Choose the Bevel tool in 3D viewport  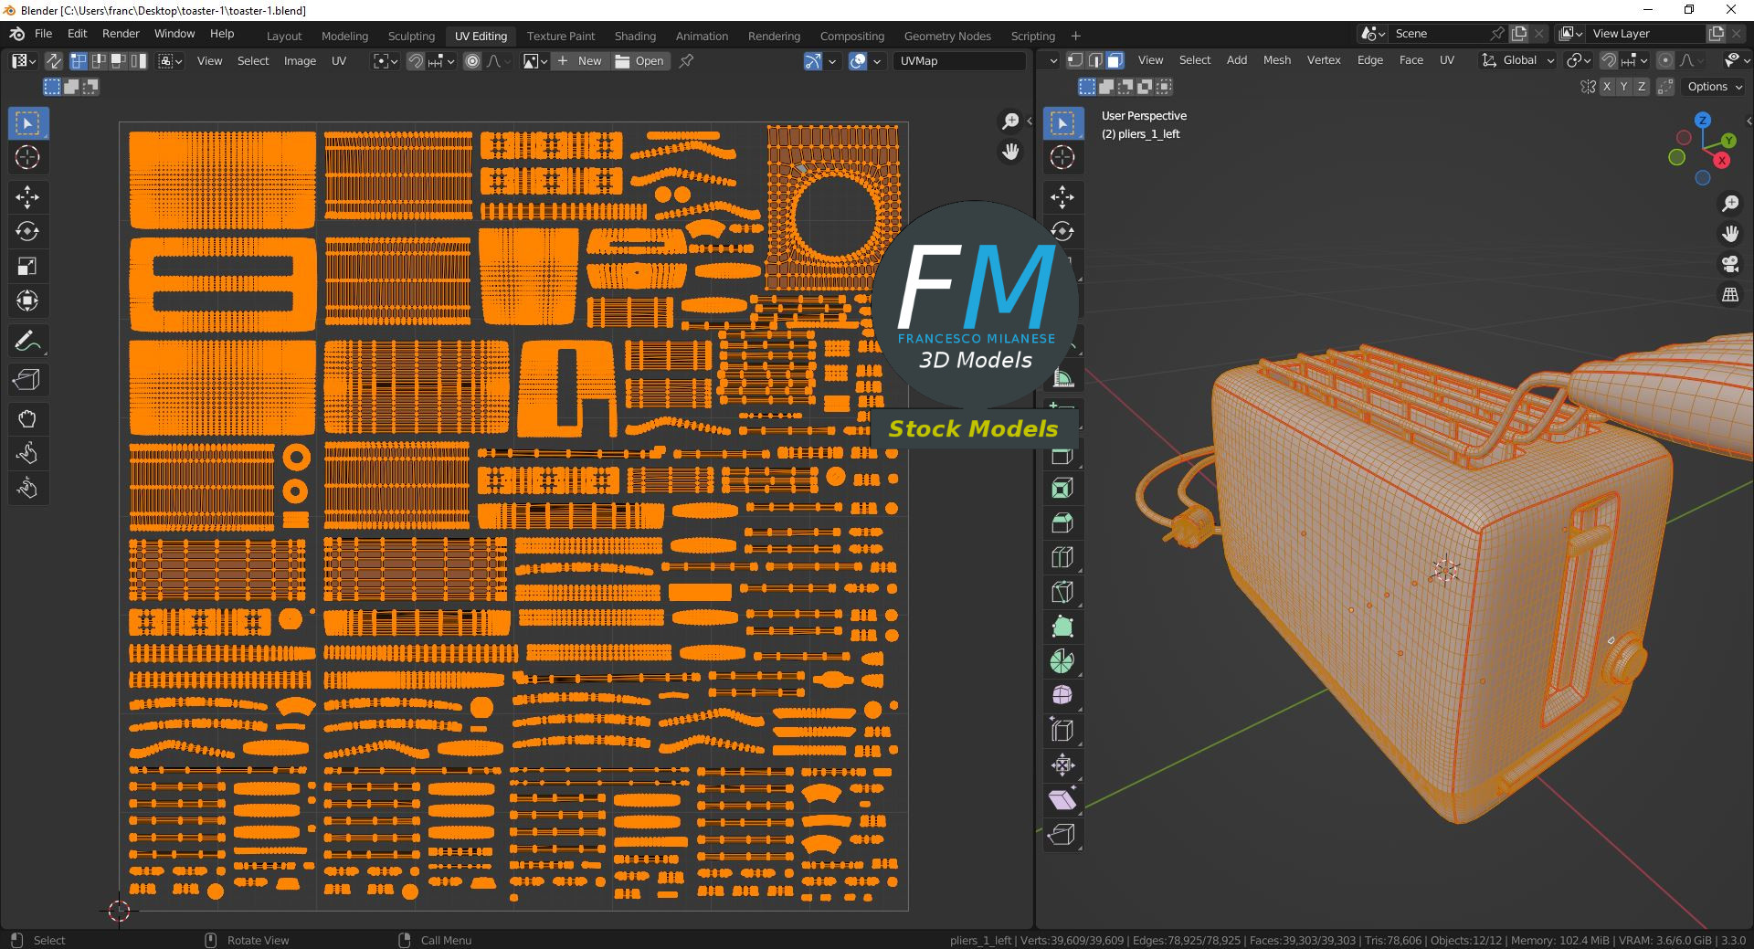tap(1062, 523)
